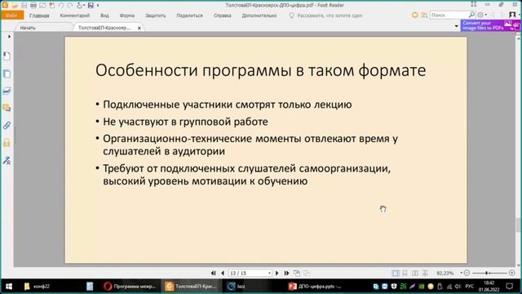
Task: Click the zoom in plus button
Action: [x=512, y=273]
